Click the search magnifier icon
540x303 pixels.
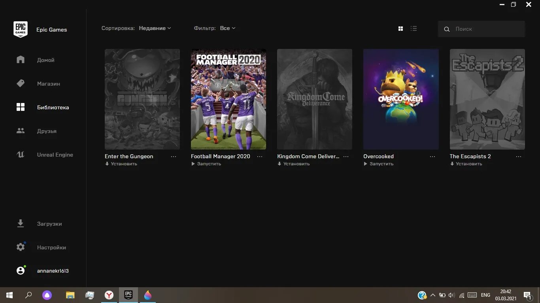447,29
